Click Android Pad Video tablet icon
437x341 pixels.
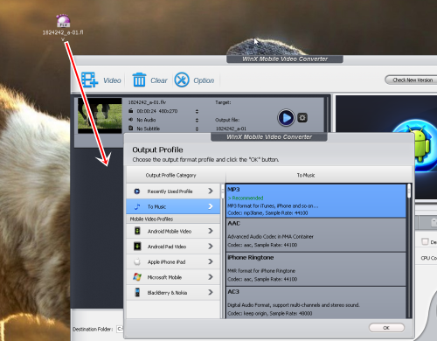137,247
